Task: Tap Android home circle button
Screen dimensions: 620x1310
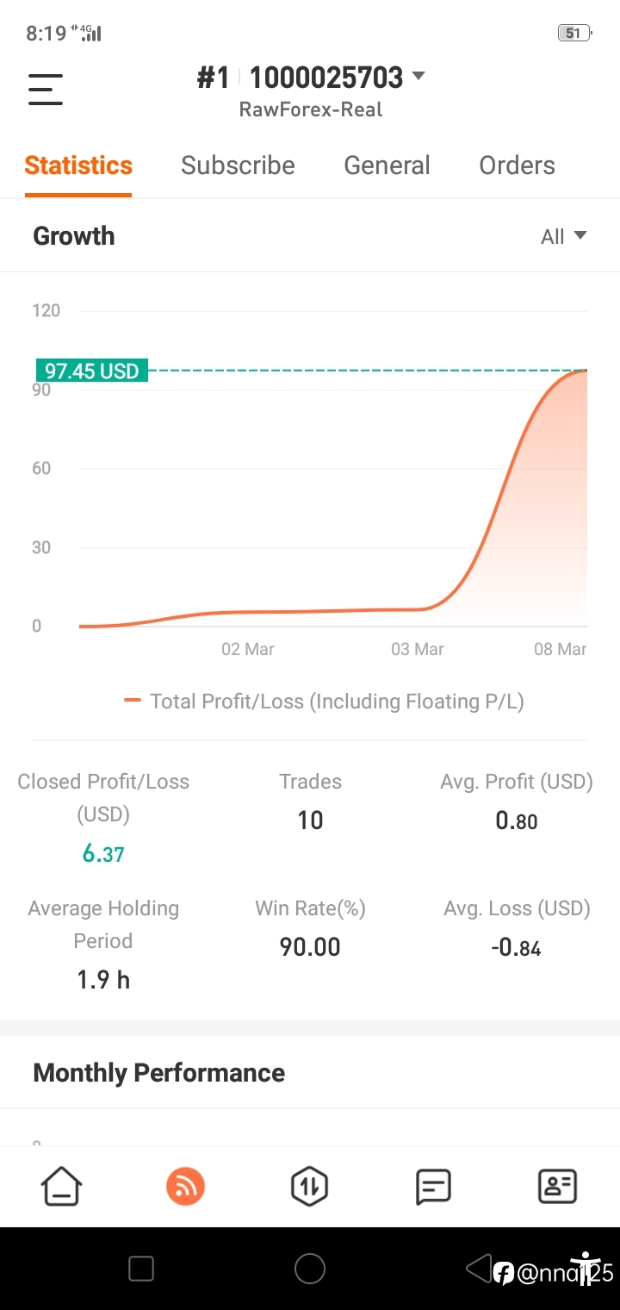Action: click(310, 1269)
